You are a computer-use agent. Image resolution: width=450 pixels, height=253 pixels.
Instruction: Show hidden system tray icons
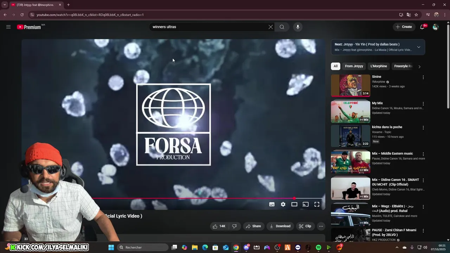coord(397,247)
